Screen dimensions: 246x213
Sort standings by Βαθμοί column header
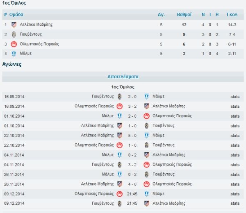[x=184, y=15]
